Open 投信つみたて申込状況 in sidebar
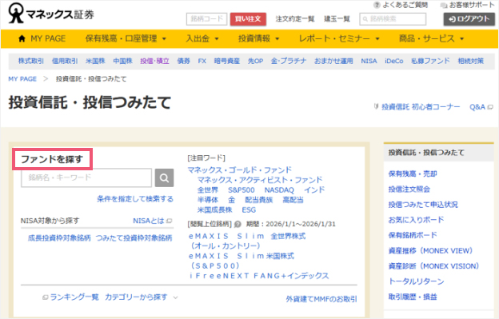This screenshot has width=499, height=319. (x=423, y=205)
